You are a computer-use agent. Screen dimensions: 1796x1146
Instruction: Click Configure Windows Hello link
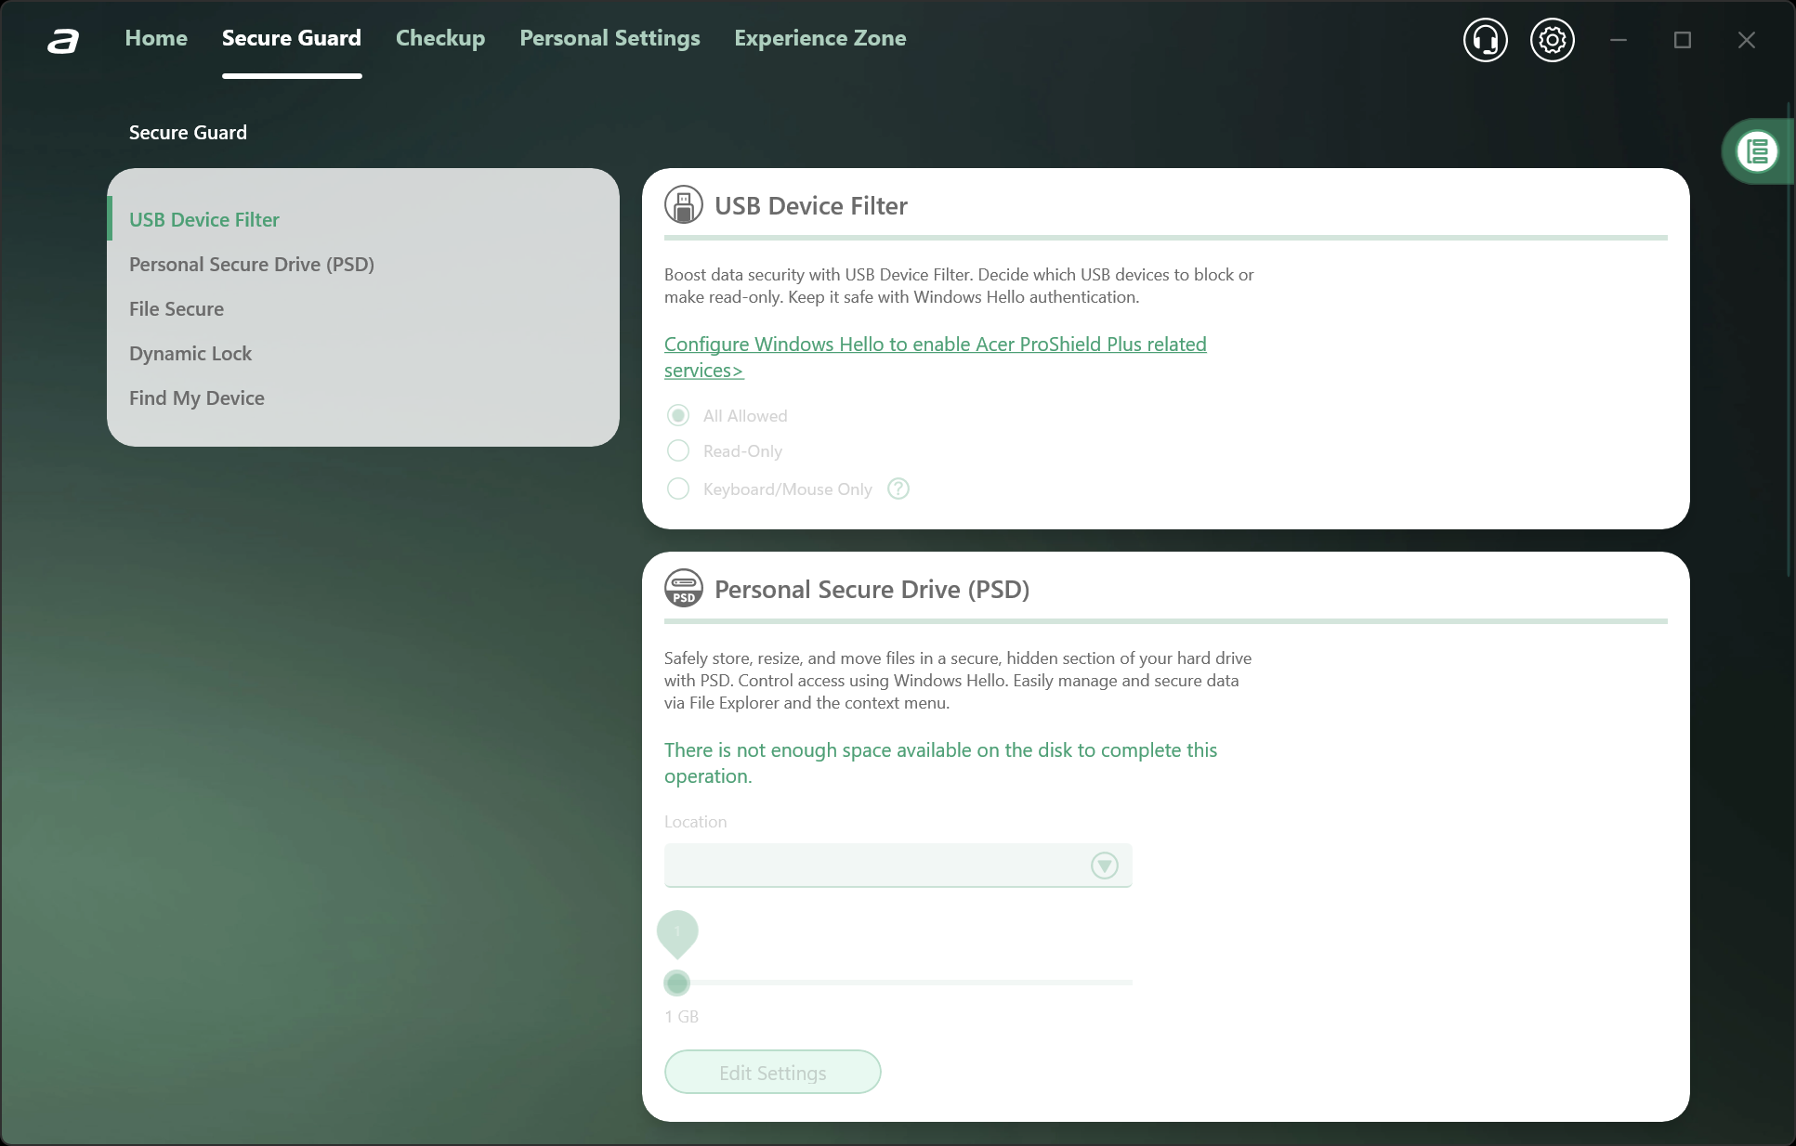(935, 345)
